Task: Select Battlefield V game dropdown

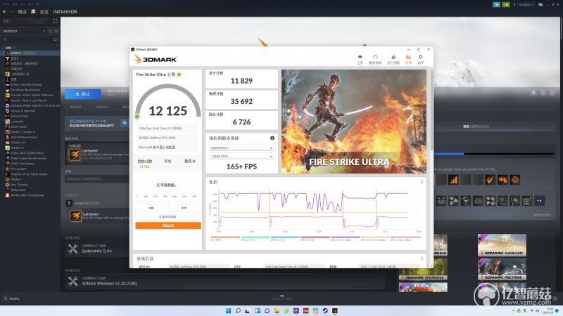Action: tap(241, 147)
